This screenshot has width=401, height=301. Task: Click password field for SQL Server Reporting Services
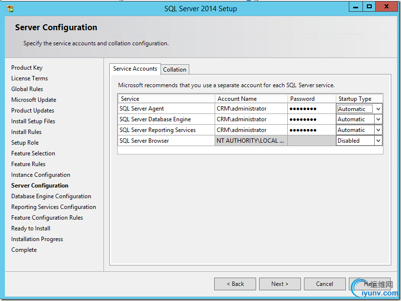click(x=312, y=130)
